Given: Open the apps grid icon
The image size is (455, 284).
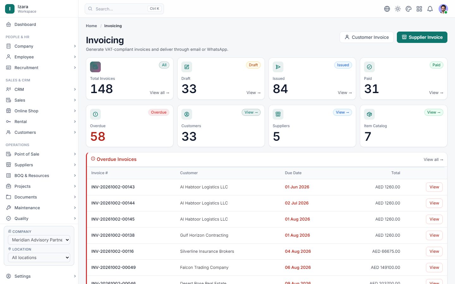Looking at the screenshot, I should (419, 9).
